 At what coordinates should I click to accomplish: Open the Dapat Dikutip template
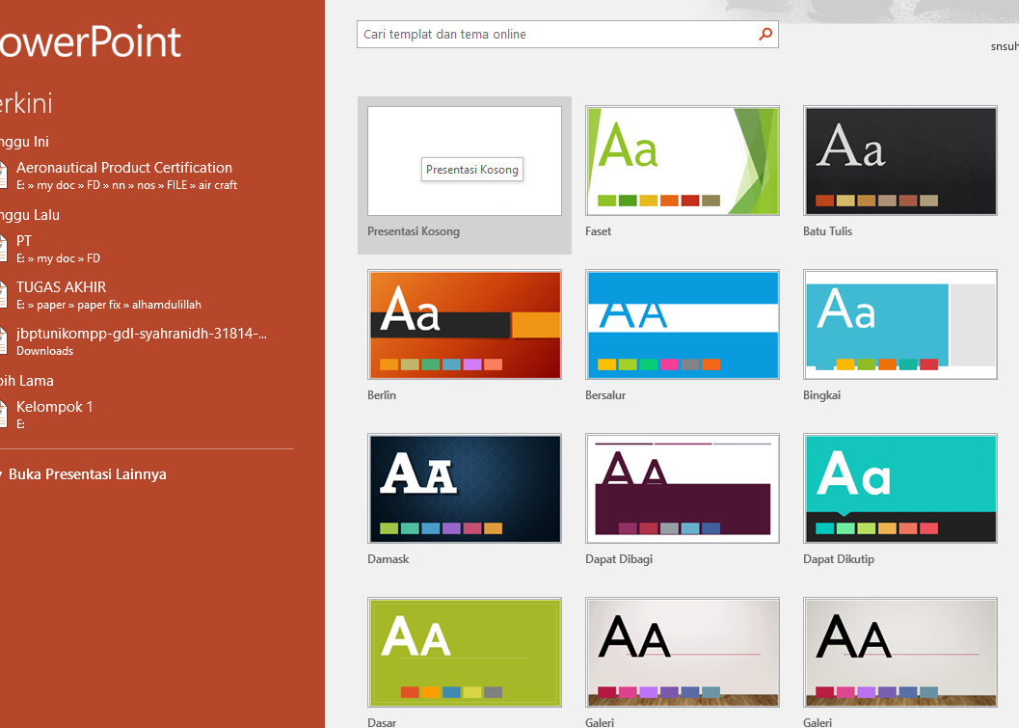point(899,488)
